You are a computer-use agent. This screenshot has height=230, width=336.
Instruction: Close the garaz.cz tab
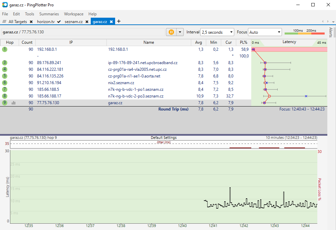(111, 22)
